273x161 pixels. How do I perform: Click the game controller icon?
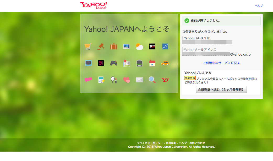point(114,63)
